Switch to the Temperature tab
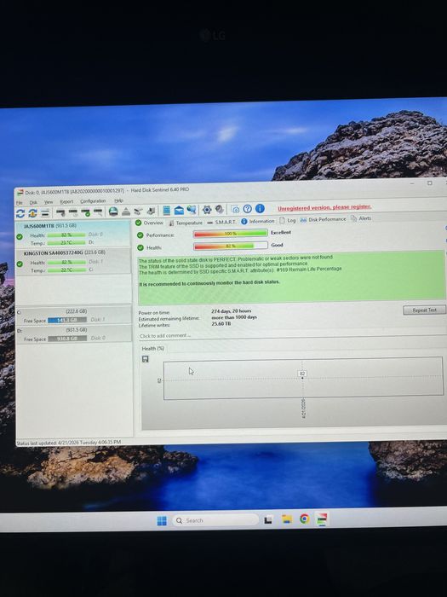 click(186, 223)
